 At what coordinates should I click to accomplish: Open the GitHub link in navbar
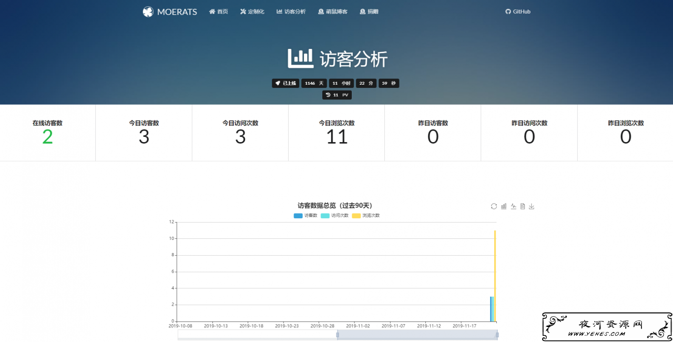518,12
